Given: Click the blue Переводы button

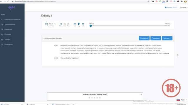Looking at the screenshot, I should pos(156,38).
